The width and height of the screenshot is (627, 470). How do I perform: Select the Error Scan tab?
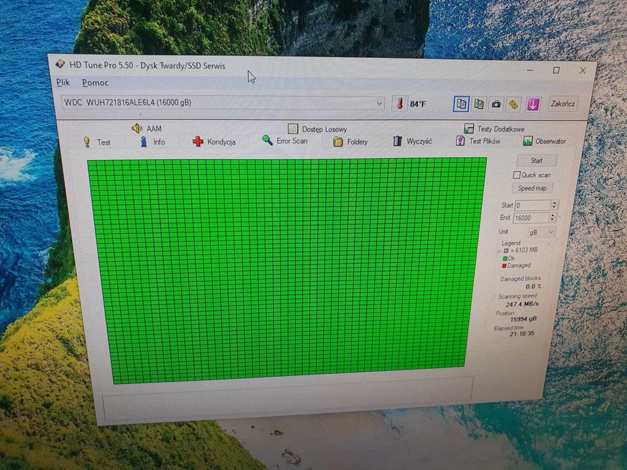[x=285, y=141]
